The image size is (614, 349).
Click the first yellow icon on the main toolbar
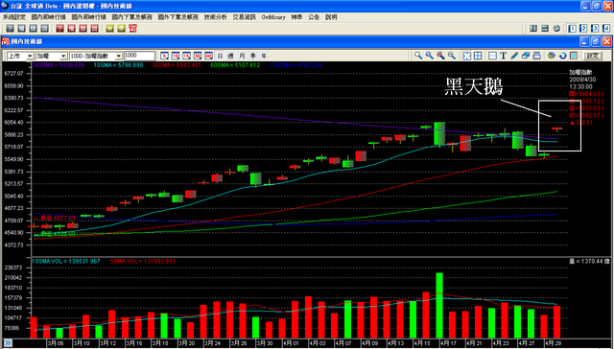click(109, 28)
